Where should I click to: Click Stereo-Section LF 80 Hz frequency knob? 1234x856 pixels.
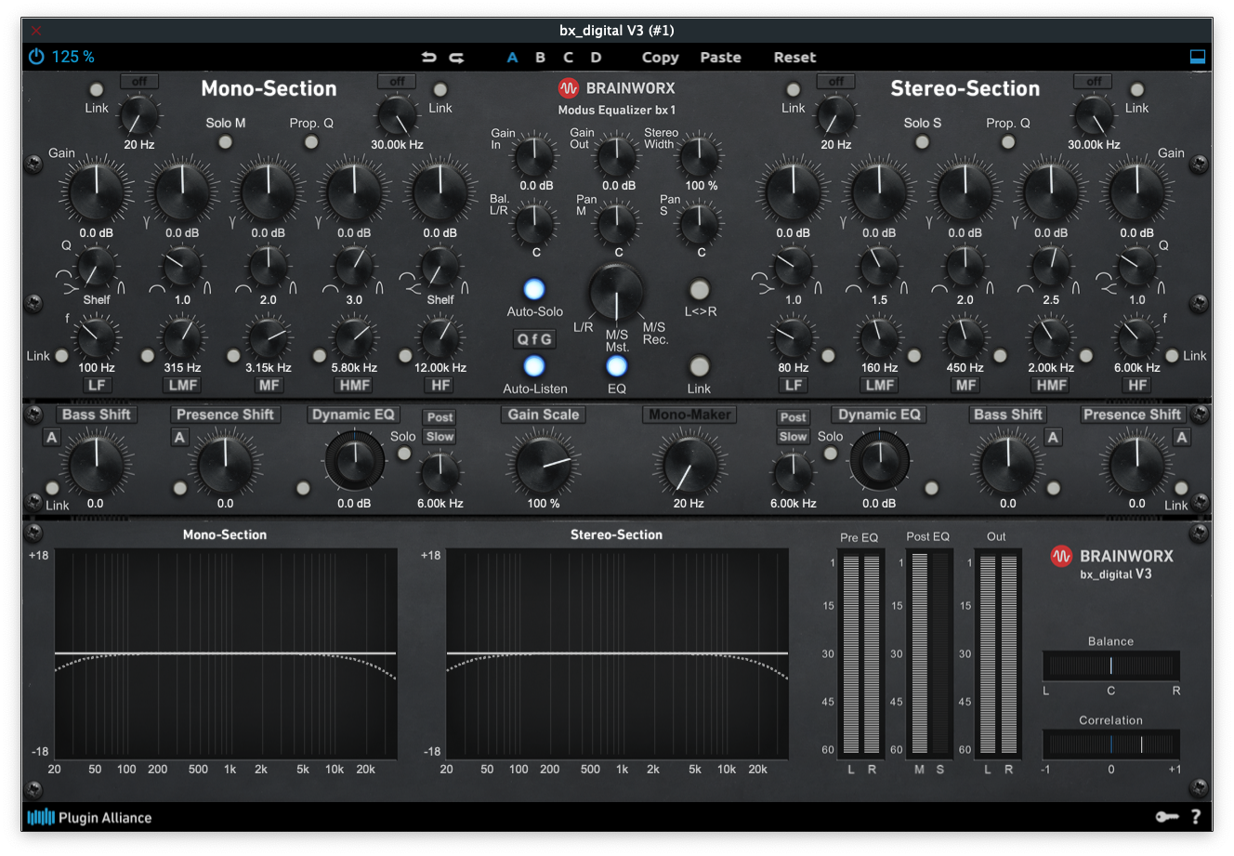pyautogui.click(x=793, y=336)
